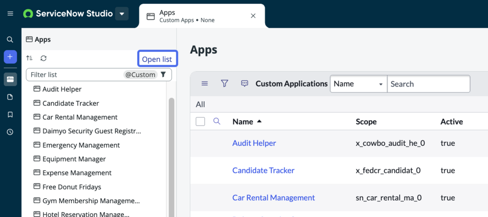The width and height of the screenshot is (488, 217).
Task: Open the list hamburger context menu
Action: [x=205, y=84]
